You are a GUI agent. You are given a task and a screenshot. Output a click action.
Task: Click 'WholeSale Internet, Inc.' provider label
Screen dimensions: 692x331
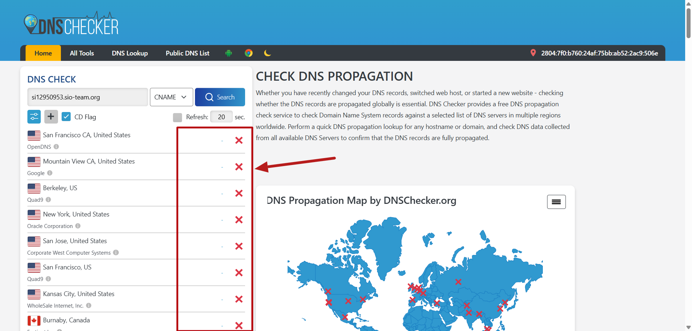pos(56,306)
